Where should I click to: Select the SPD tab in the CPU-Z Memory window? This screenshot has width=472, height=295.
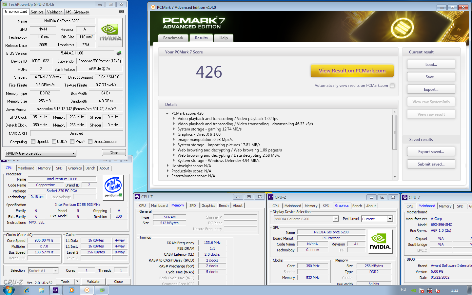coord(193,206)
